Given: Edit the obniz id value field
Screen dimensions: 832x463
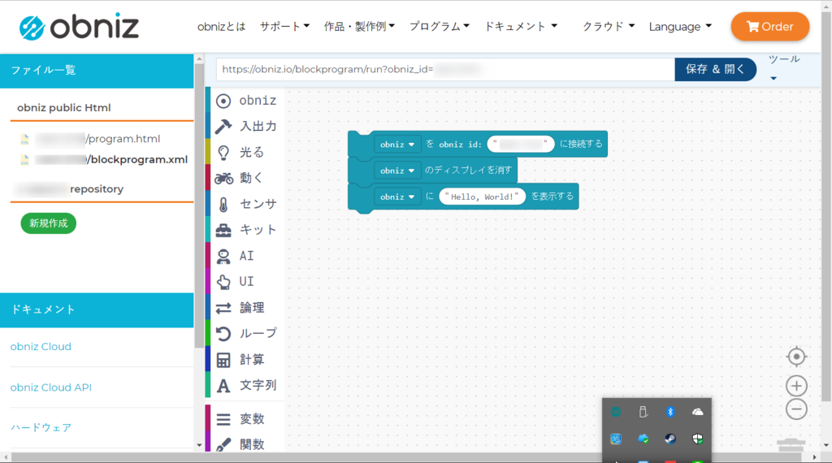Looking at the screenshot, I should pos(521,144).
